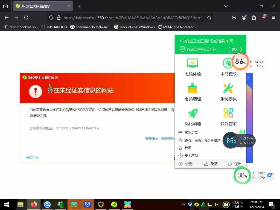The image size is (280, 210).
Task: Switch to Firefox in taskbar
Action: (34, 205)
